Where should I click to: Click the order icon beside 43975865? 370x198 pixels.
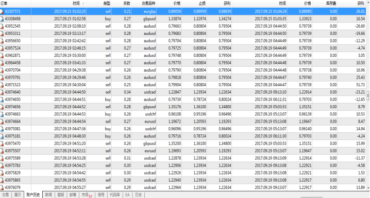tap(2, 181)
